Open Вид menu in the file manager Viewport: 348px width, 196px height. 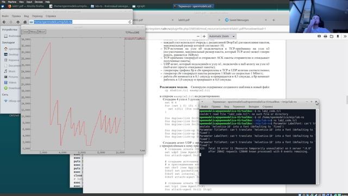click(x=26, y=16)
